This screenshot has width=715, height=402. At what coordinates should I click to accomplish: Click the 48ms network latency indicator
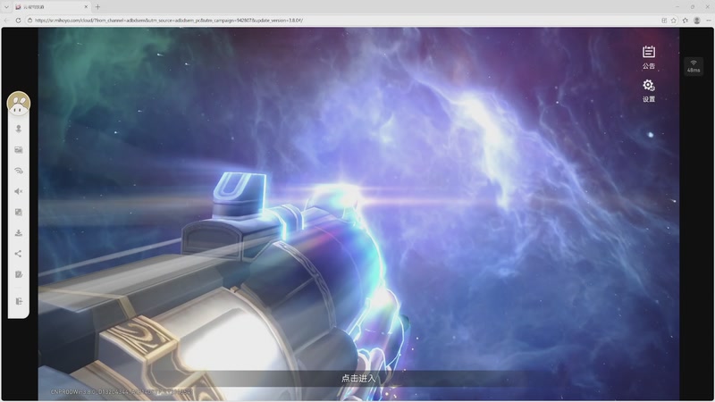point(694,66)
